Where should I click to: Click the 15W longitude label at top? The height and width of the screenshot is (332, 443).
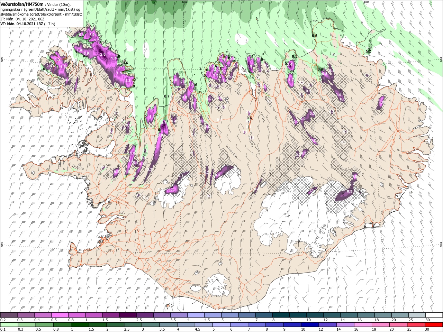[x=367, y=2]
